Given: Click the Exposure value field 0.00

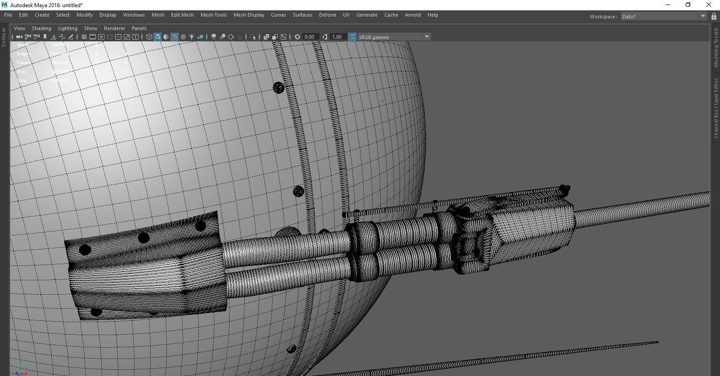Looking at the screenshot, I should 310,37.
